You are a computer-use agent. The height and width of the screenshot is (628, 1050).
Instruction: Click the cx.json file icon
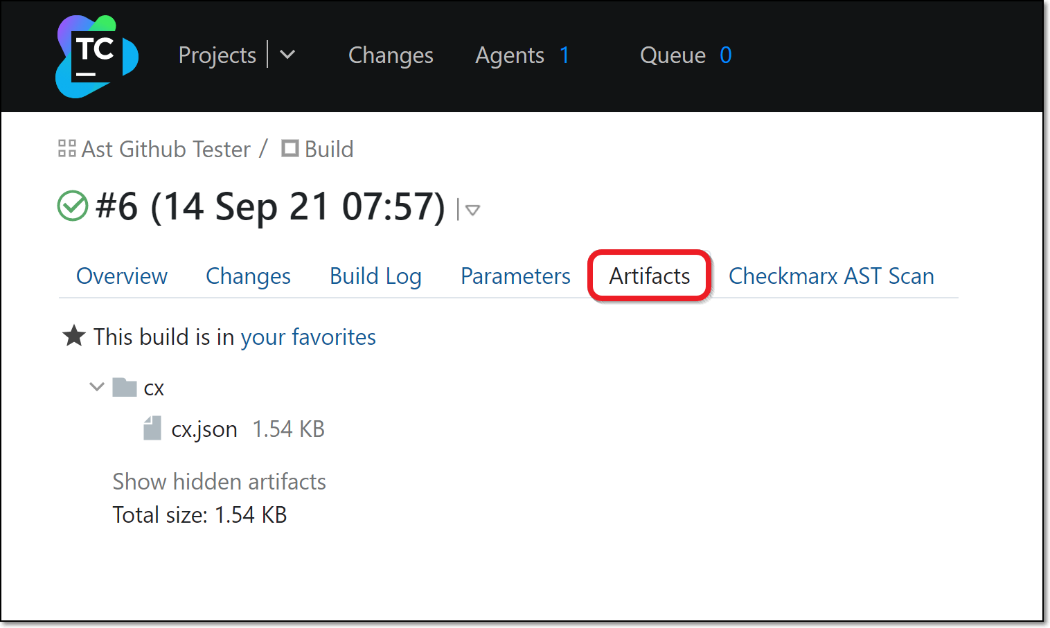point(152,428)
